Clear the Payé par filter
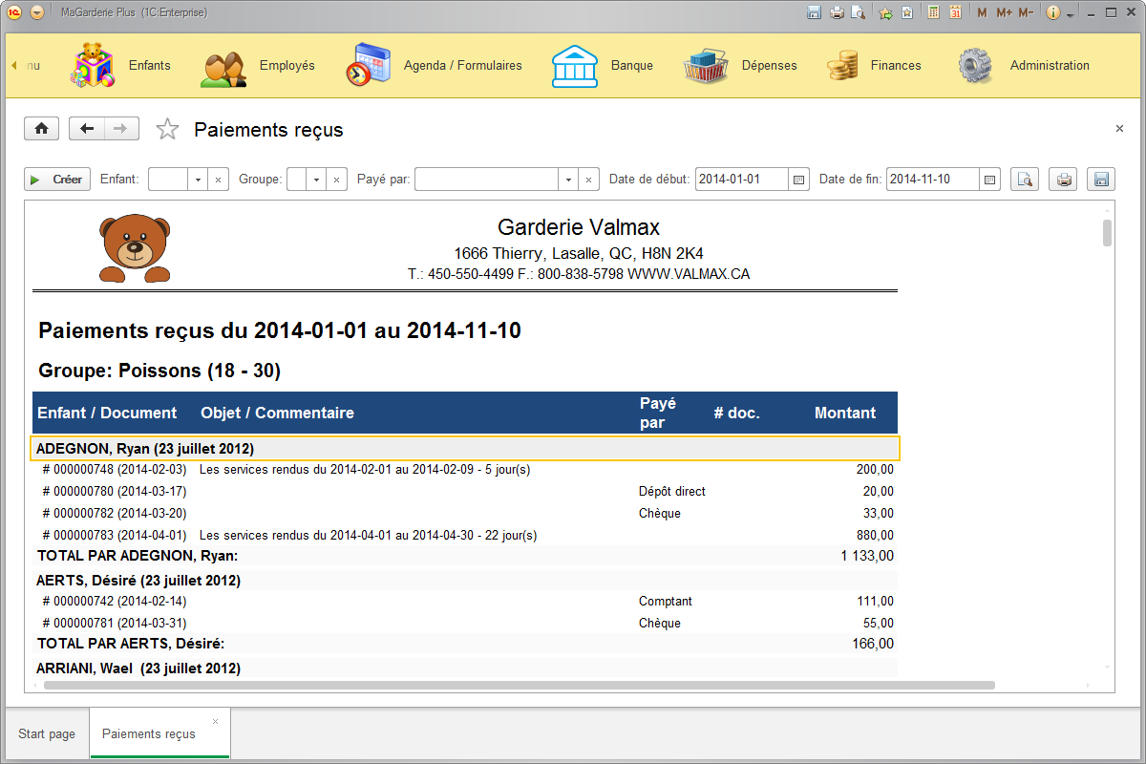This screenshot has width=1146, height=764. click(590, 180)
